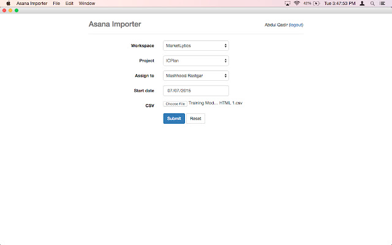Click the menu bar clock
The image size is (392, 245).
pyautogui.click(x=340, y=3)
